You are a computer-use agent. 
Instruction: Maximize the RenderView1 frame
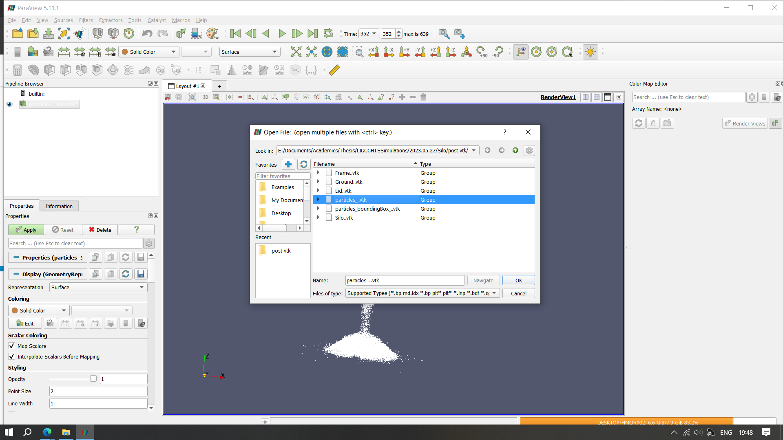pos(608,97)
